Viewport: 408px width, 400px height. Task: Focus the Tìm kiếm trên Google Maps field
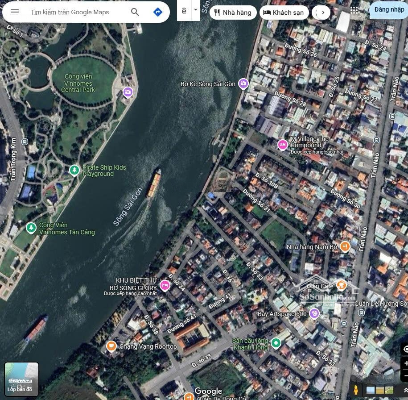pos(76,12)
